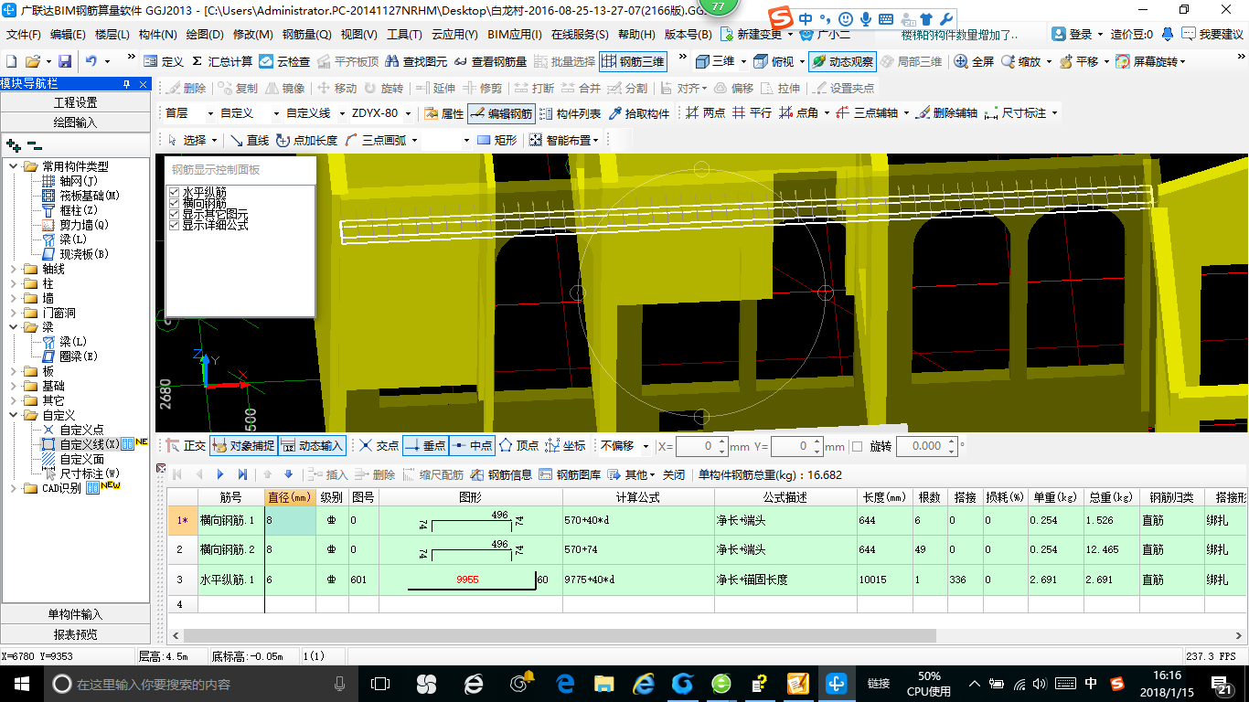Click 拾取构件 pick component tool

point(639,113)
